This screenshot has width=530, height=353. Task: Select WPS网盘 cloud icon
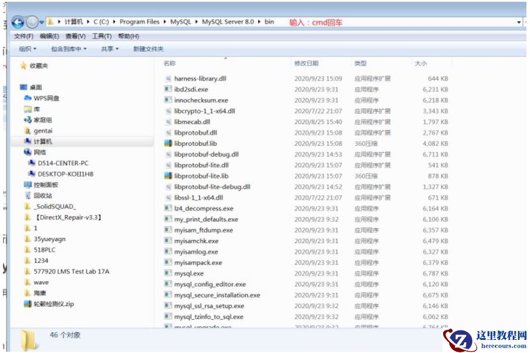tap(28, 98)
